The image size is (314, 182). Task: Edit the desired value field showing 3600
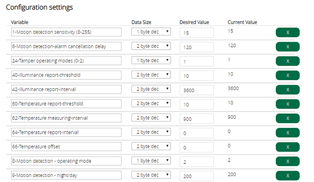pos(197,90)
